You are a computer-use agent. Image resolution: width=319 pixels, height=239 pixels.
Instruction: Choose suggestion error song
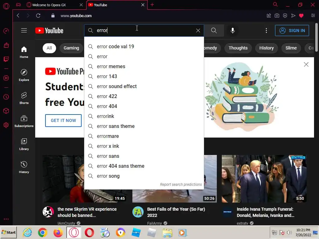click(144, 176)
